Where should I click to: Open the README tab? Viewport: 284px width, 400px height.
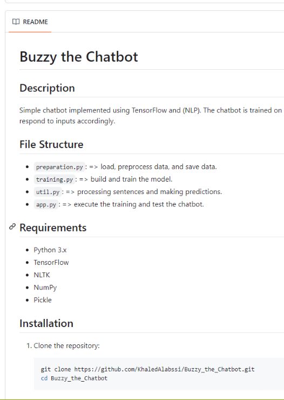[x=30, y=22]
